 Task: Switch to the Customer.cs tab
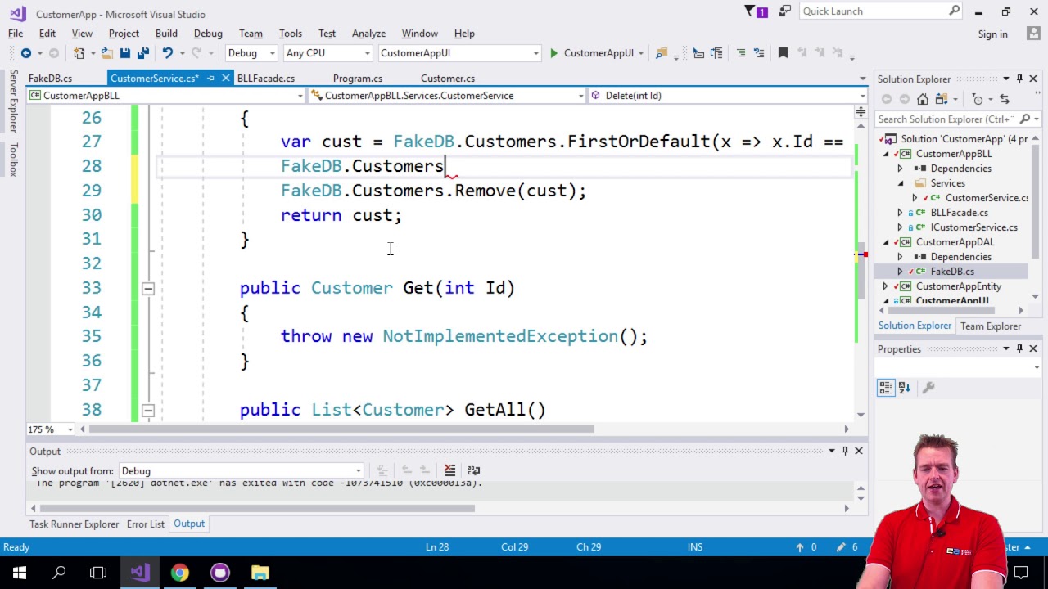[x=448, y=79]
